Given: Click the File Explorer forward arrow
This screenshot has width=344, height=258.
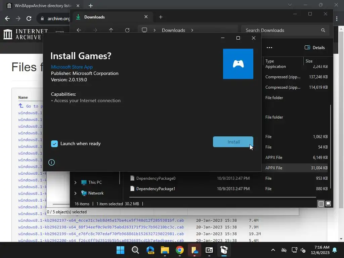Looking at the screenshot, I should (x=95, y=30).
